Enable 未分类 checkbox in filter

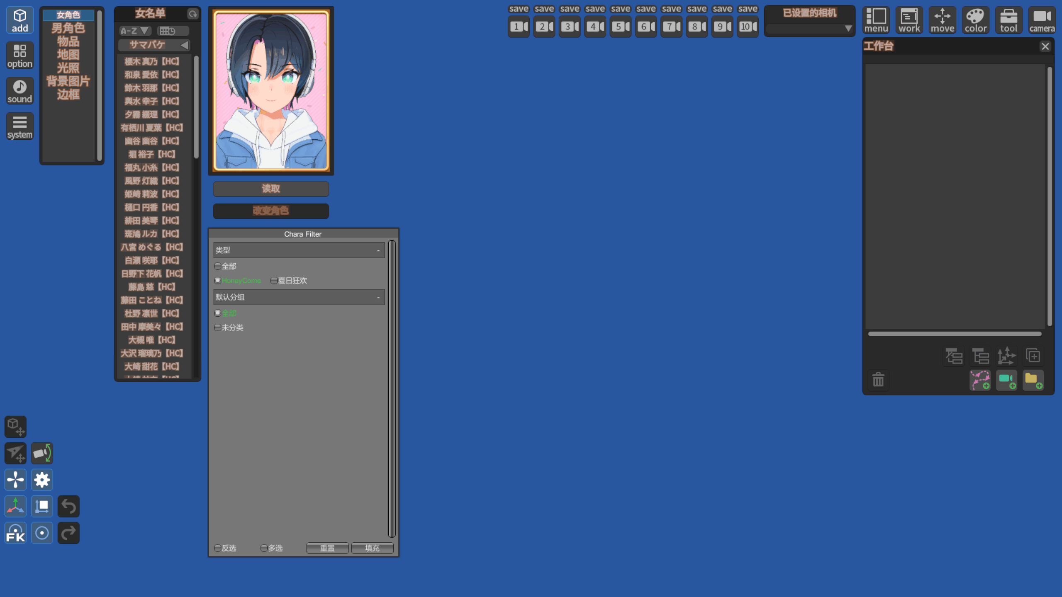point(217,327)
